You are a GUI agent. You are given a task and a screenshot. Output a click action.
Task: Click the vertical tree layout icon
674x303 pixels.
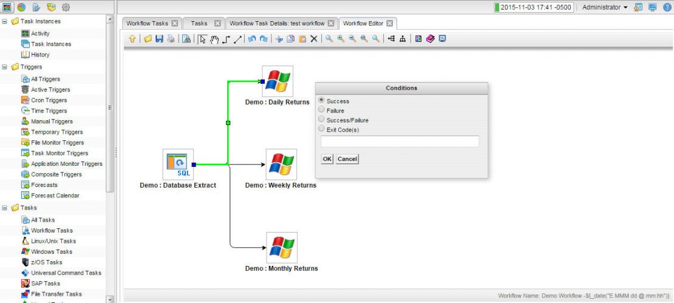coord(403,39)
